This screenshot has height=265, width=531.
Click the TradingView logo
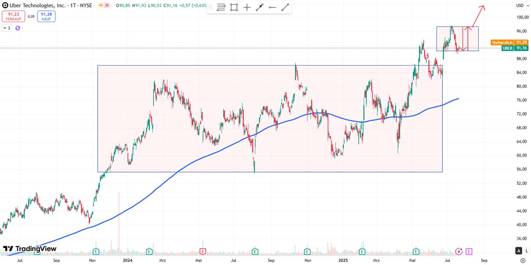coord(29,249)
